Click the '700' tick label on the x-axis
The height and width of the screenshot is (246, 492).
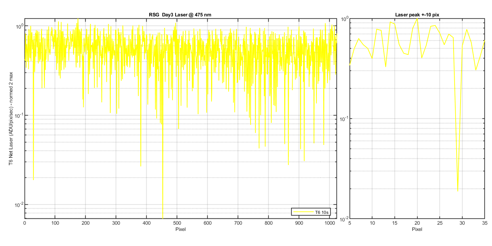238,223
